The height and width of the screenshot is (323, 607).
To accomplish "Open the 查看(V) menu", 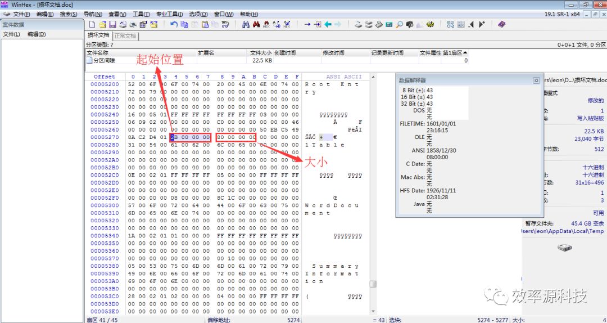I will (117, 14).
